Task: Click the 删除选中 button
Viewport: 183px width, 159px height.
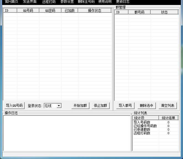Action: [146, 105]
